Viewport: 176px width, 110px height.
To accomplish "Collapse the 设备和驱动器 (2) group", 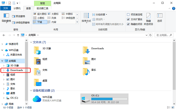I will 31,91.
